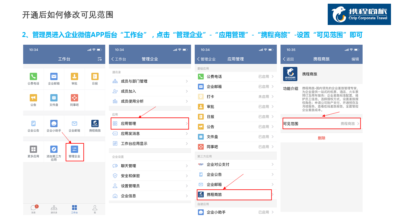This screenshot has width=395, height=222.
Task: Open 日报 app icon on the 工作台 screen
Action: pyautogui.click(x=95, y=76)
